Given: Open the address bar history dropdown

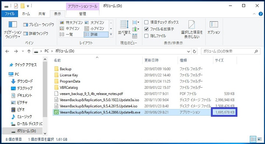Looking at the screenshot, I should coord(188,52).
